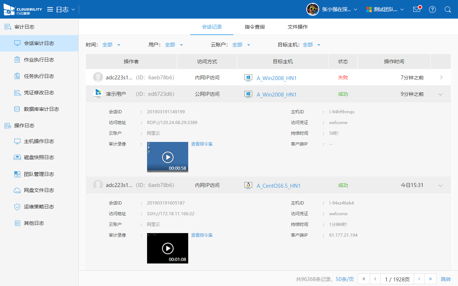
Task: Open 磁盘快照日志 in the sidebar
Action: click(x=39, y=157)
